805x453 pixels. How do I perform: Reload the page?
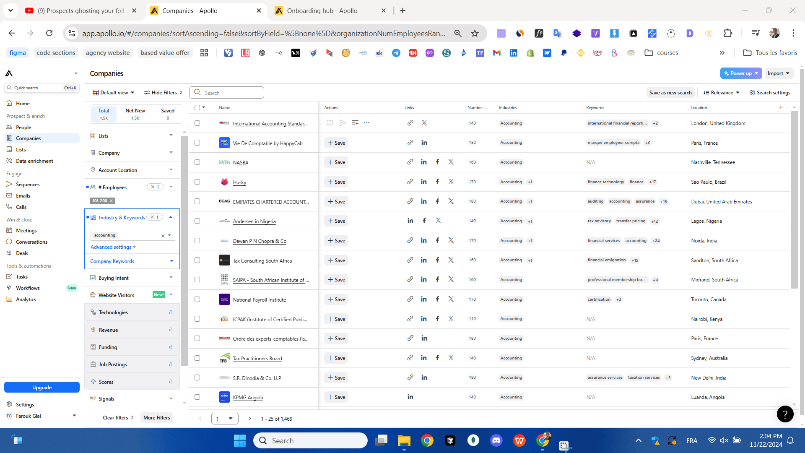pos(49,33)
